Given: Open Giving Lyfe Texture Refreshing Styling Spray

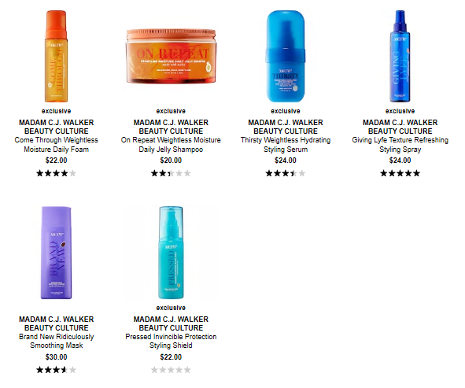Looking at the screenshot, I should pyautogui.click(x=400, y=145).
